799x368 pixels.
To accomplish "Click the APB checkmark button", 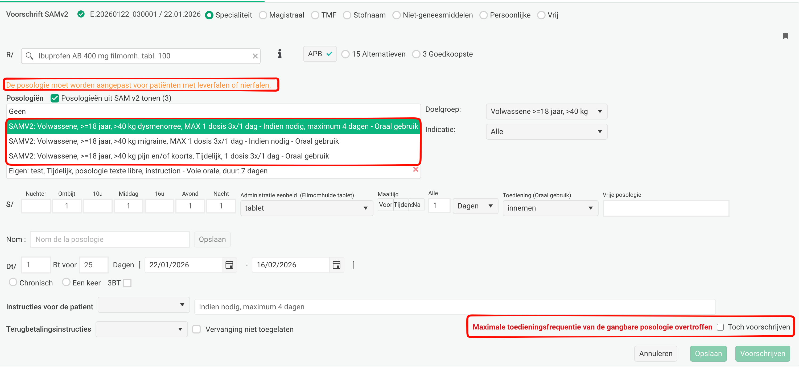I will point(319,54).
